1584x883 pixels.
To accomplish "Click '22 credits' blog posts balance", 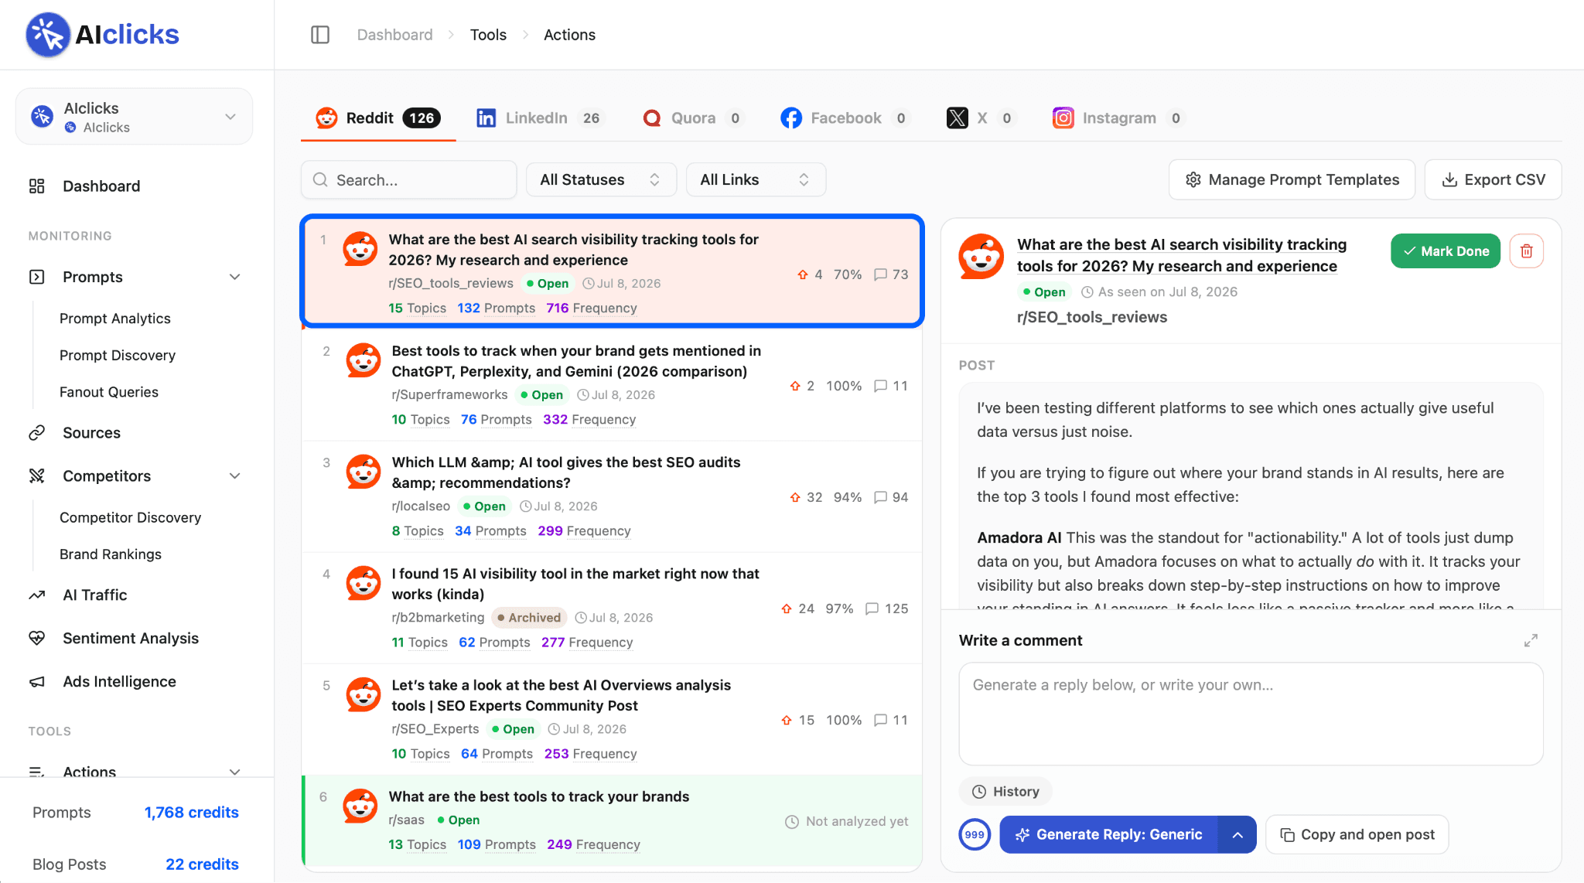I will pos(202,864).
